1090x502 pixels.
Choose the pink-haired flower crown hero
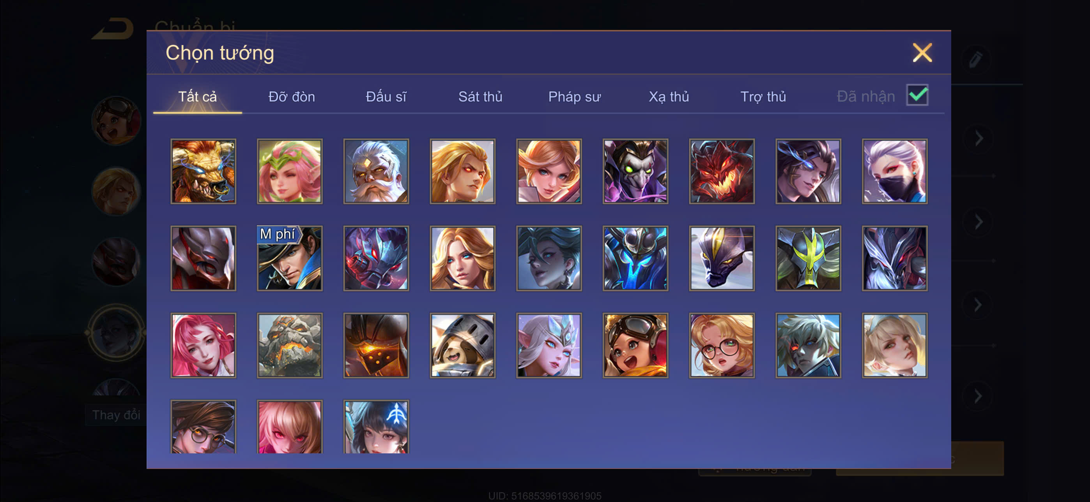[x=289, y=171]
